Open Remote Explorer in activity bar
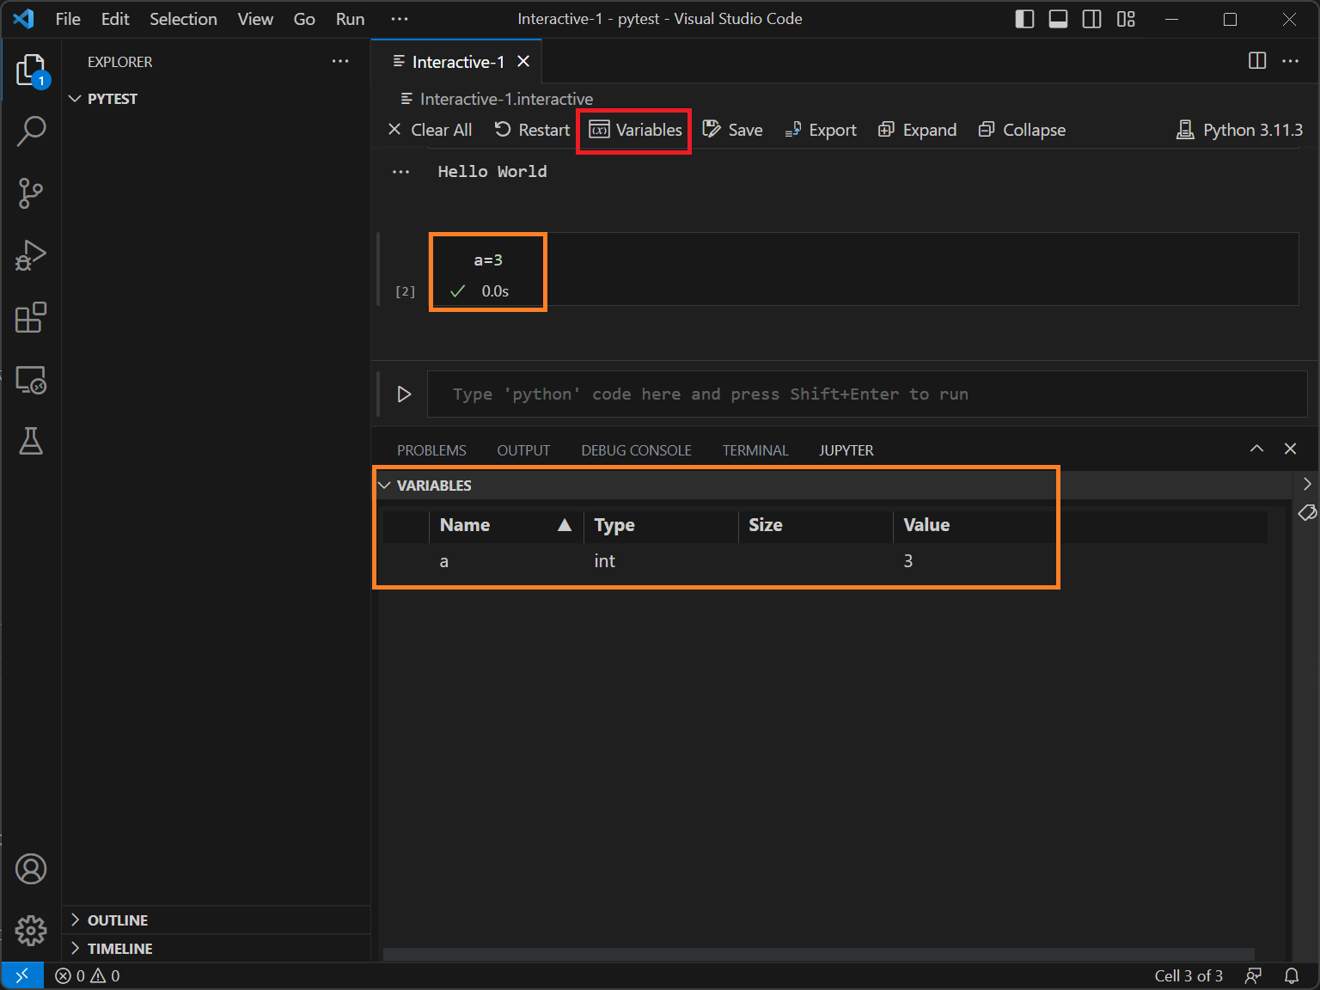The image size is (1320, 990). pos(31,380)
